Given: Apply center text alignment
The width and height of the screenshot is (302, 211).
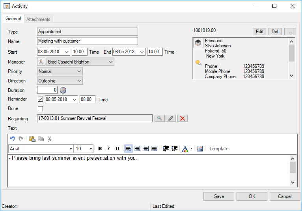Looking at the screenshot, I should pyautogui.click(x=137, y=149).
